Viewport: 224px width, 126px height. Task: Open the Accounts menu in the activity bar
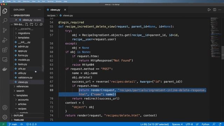[5, 107]
